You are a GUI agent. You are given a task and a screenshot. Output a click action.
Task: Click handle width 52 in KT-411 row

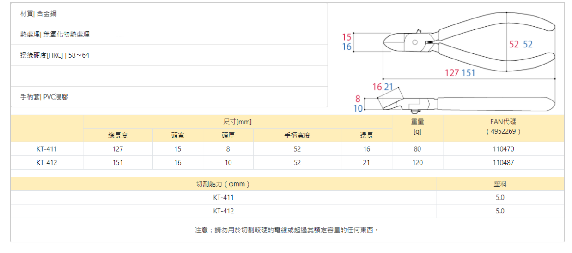pos(297,149)
